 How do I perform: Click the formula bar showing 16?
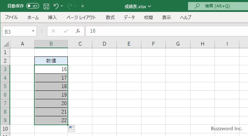coord(167,31)
